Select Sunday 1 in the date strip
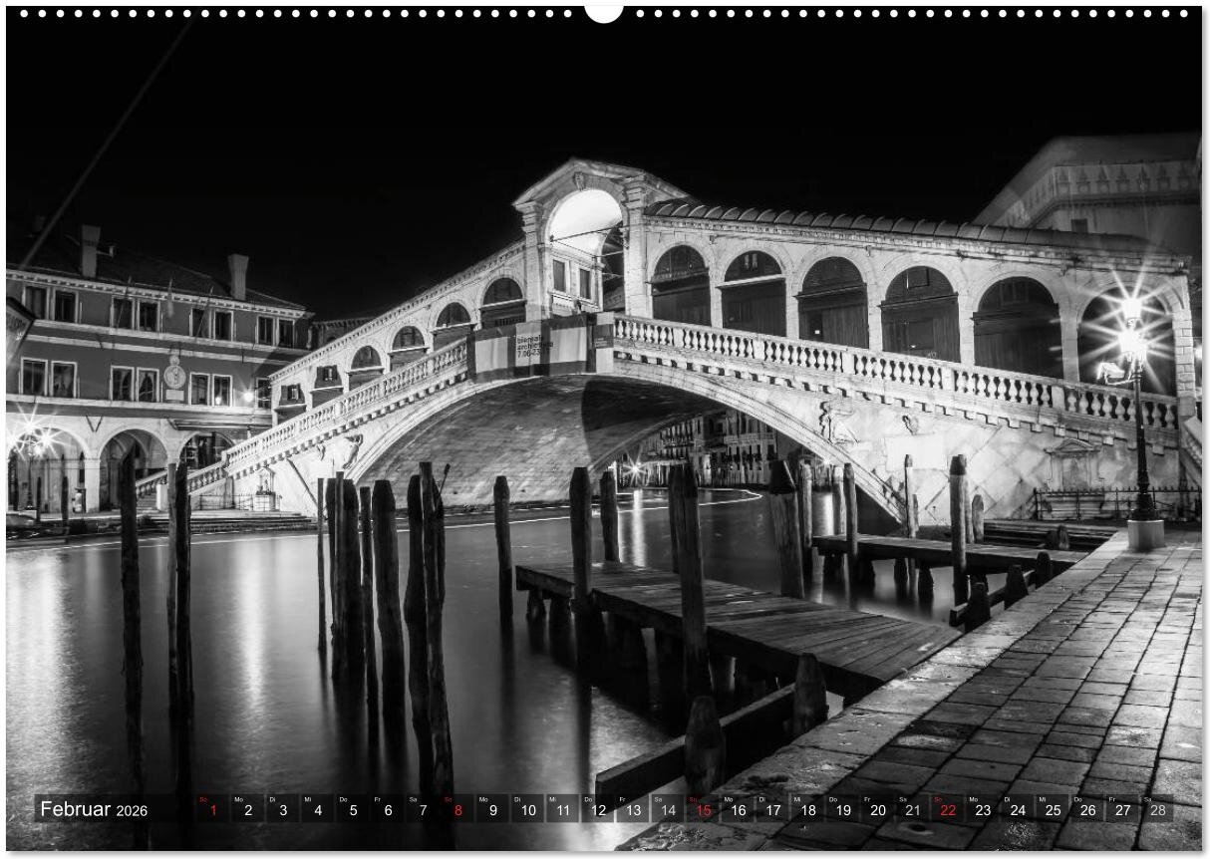 tap(212, 809)
